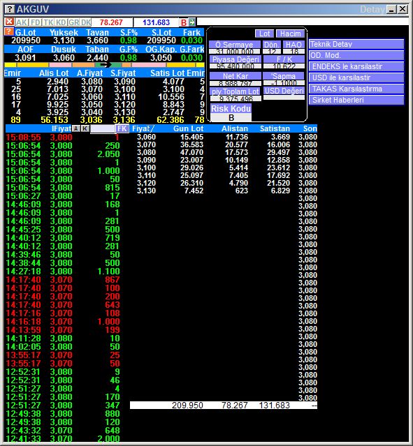The width and height of the screenshot is (413, 446).
Task: Click the small K button beside IFiyat
Action: [x=85, y=128]
